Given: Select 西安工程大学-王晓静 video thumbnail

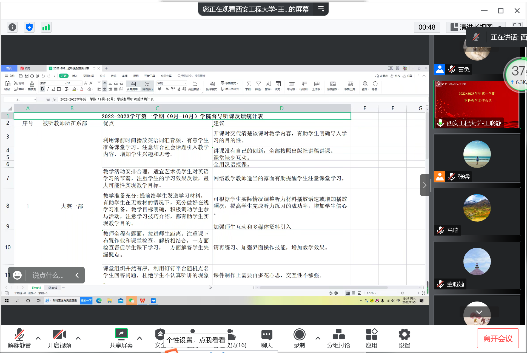Looking at the screenshot, I should [477, 104].
